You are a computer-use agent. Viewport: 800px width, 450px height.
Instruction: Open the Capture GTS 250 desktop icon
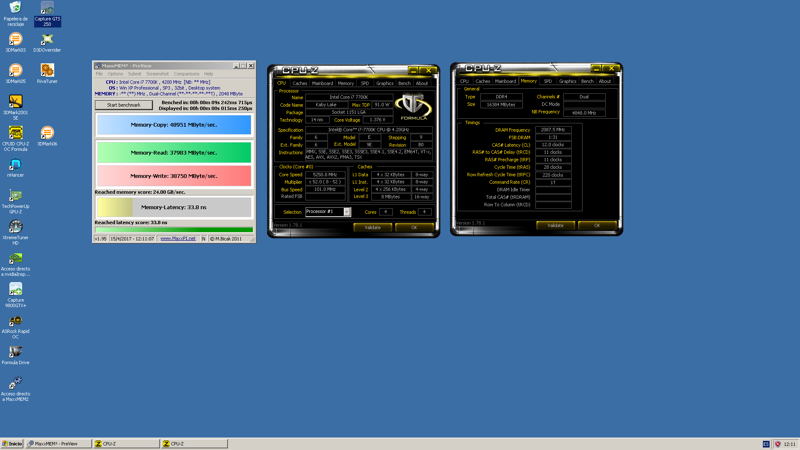point(47,14)
